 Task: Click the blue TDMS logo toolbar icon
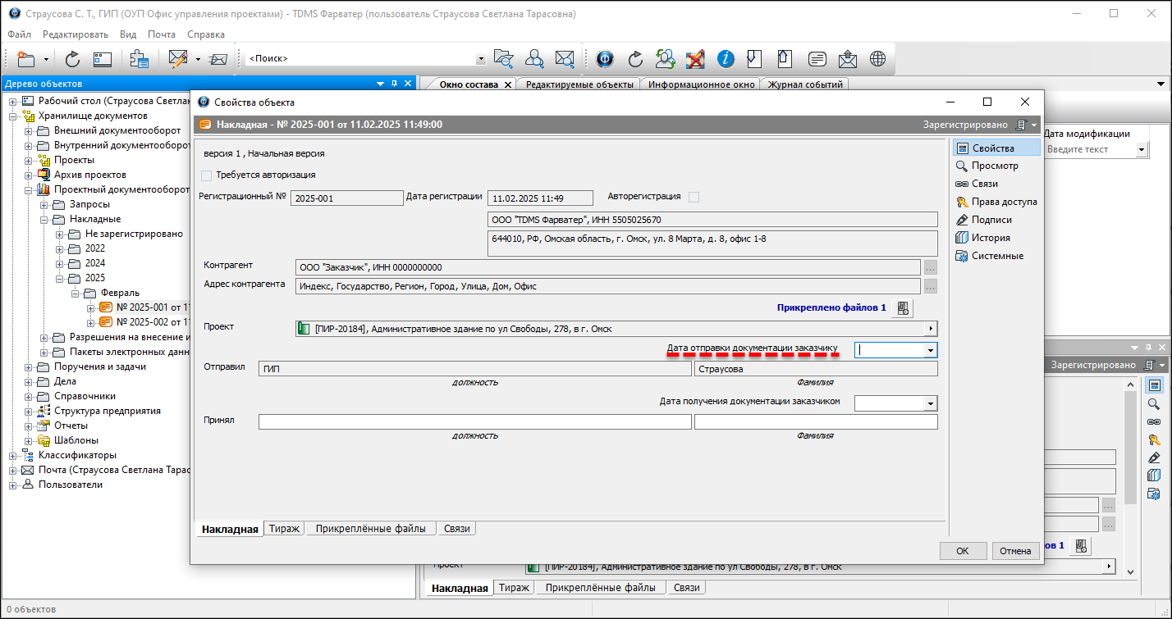tap(605, 59)
